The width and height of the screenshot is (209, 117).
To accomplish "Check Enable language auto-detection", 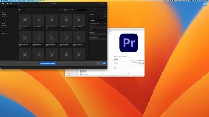I will 90,30.
